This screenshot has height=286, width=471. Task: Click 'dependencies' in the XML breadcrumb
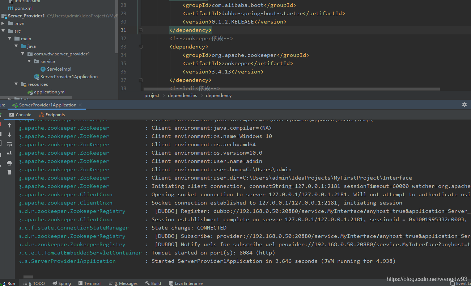183,96
